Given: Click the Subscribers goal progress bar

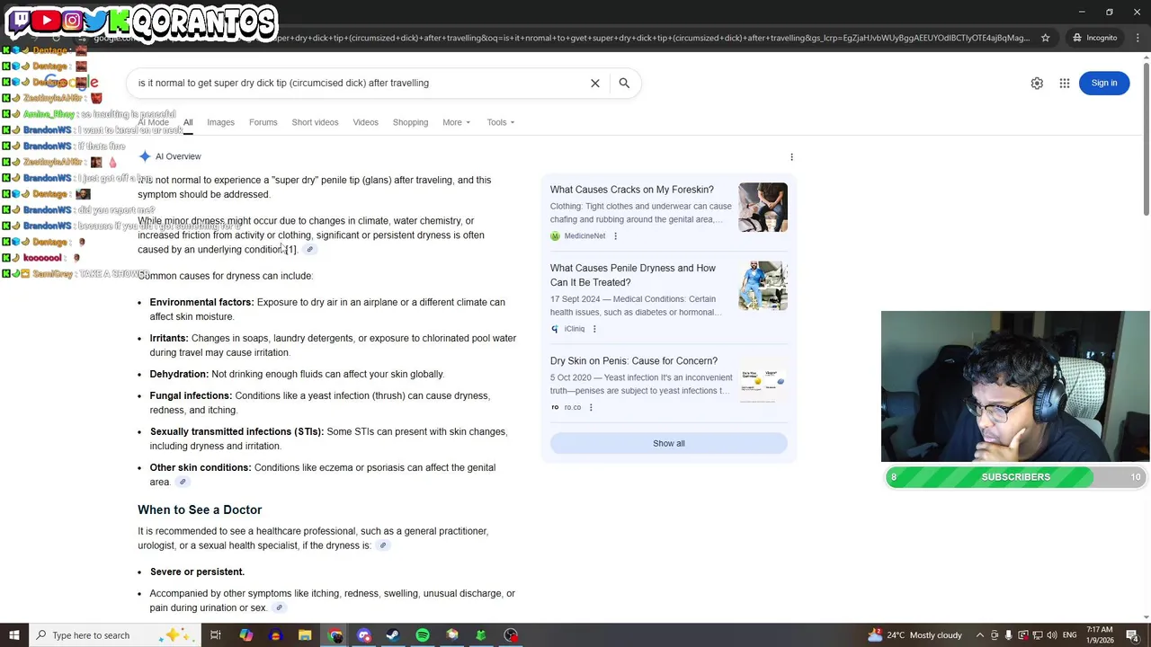Looking at the screenshot, I should point(1015,477).
